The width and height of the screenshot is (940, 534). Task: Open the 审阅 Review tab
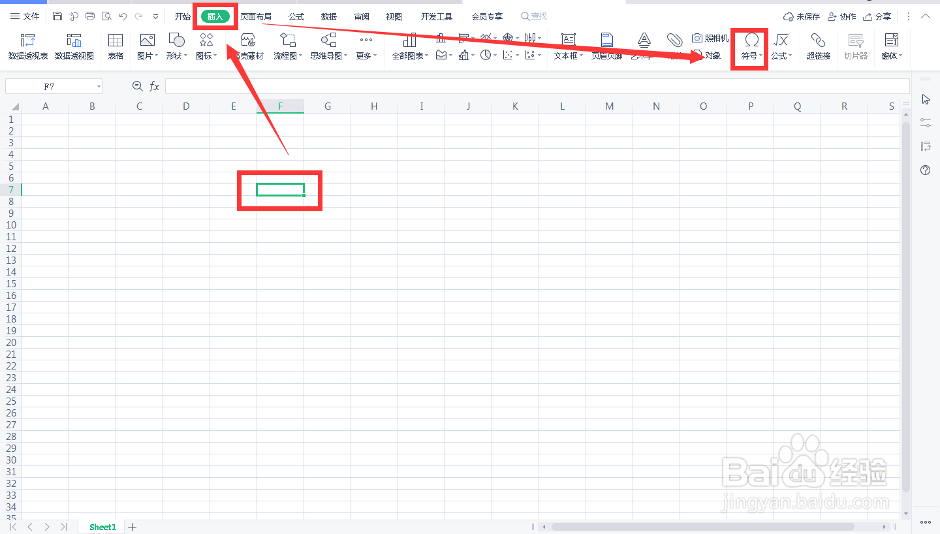(x=362, y=16)
